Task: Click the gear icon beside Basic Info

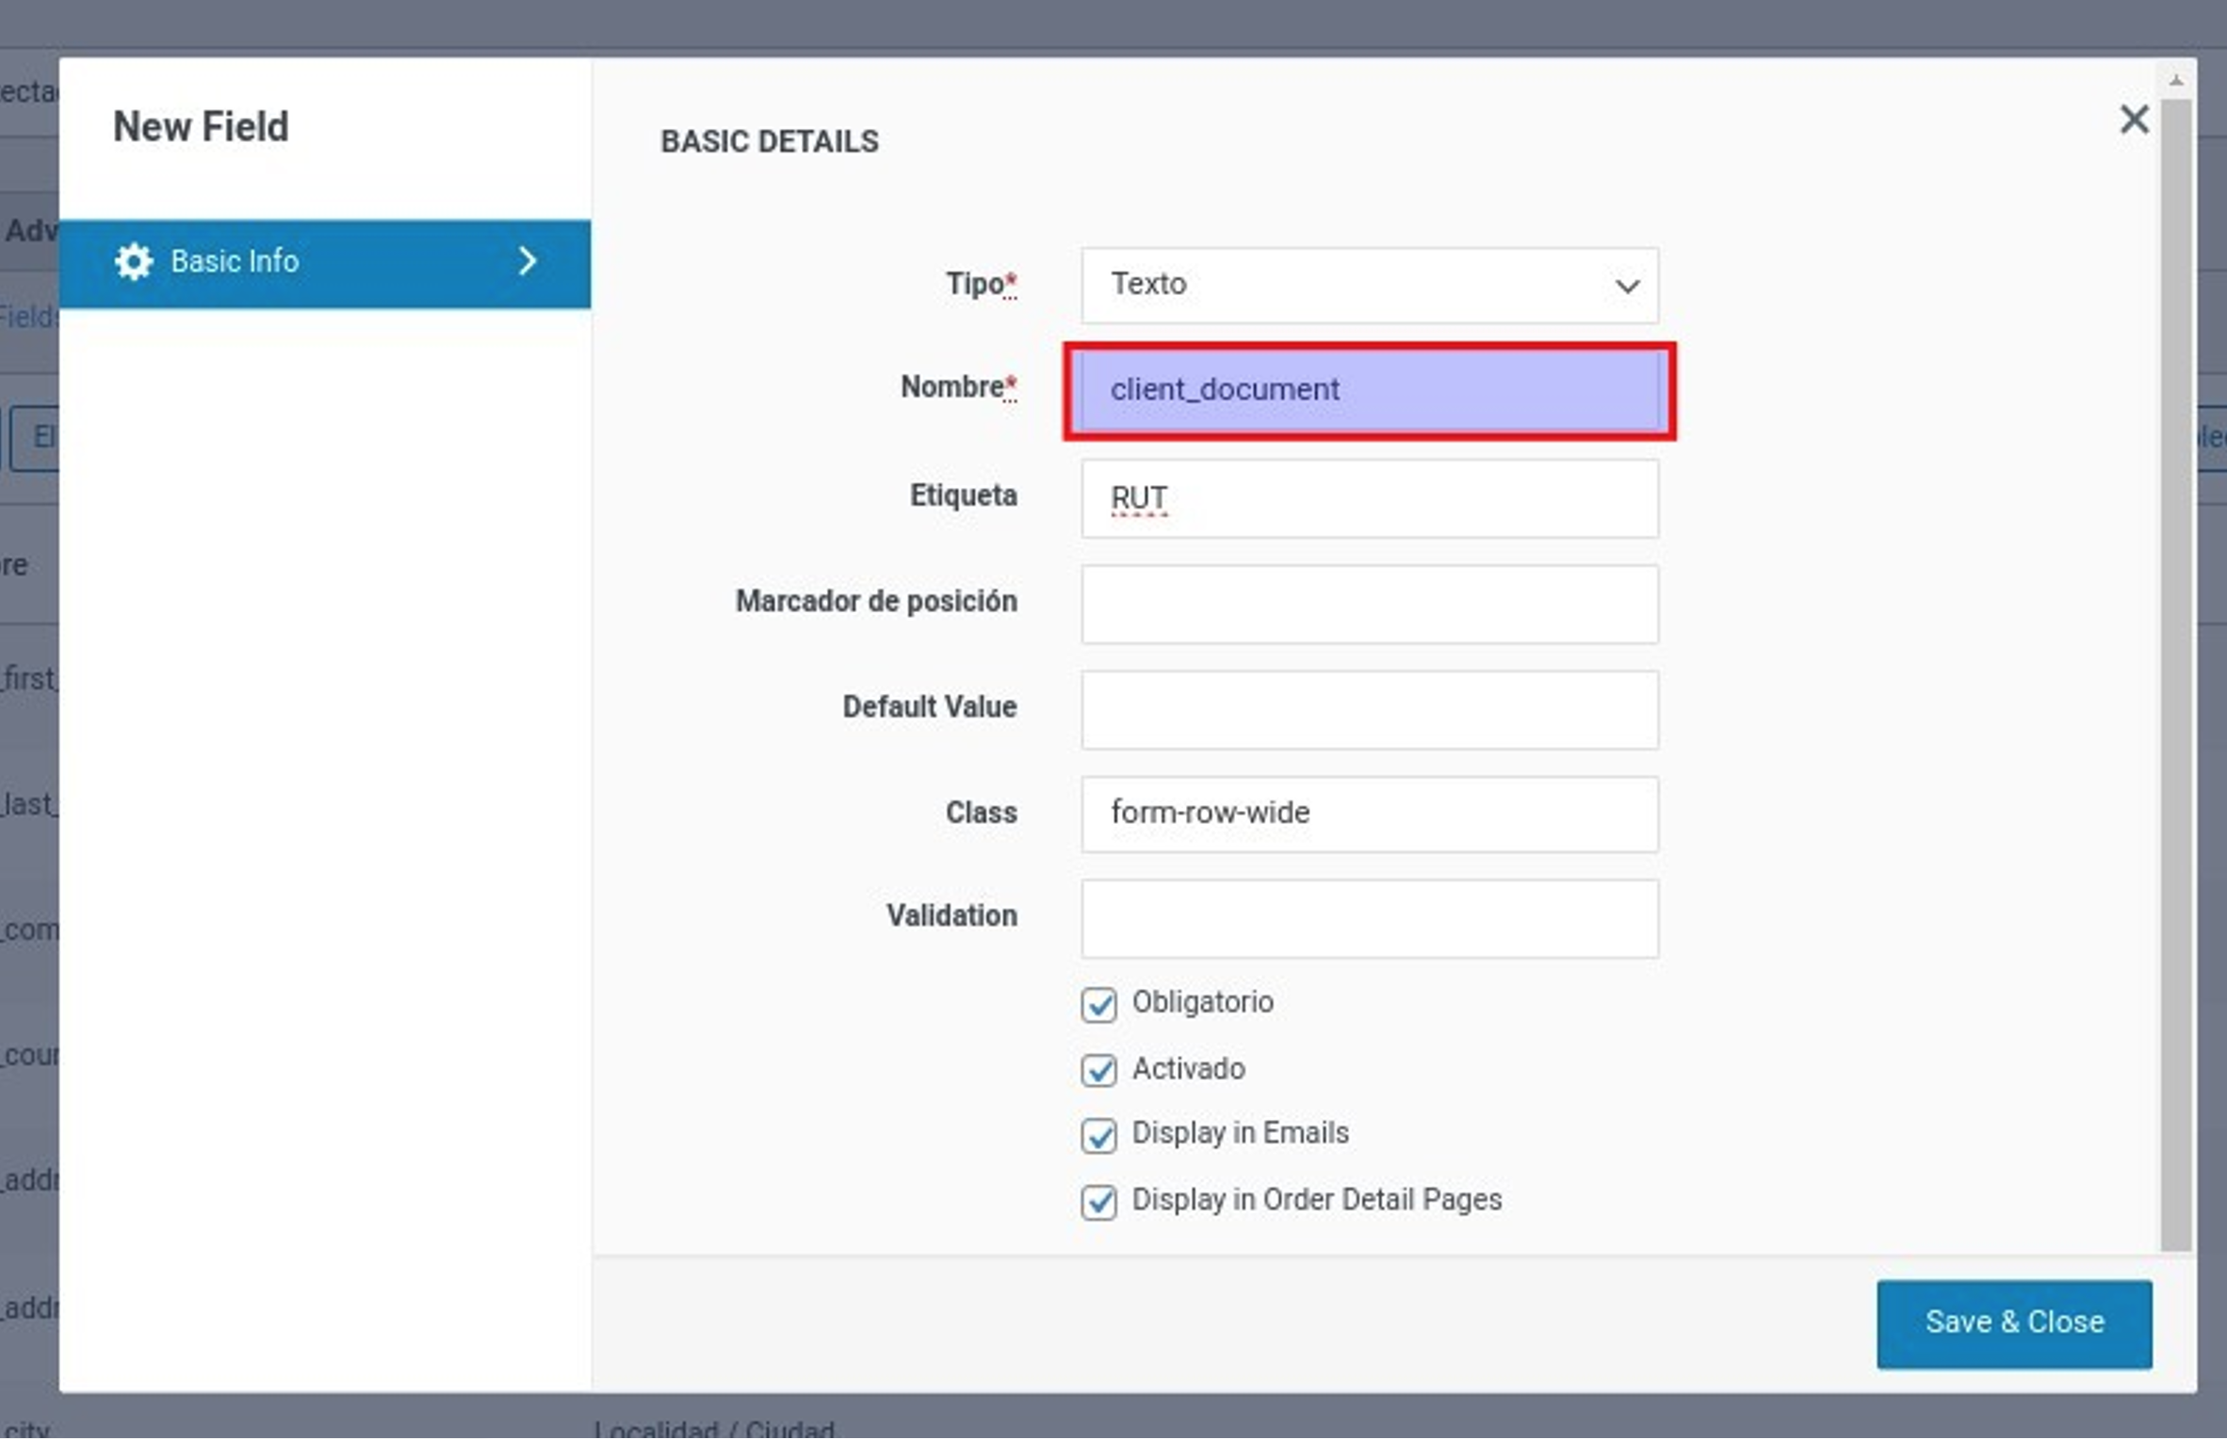Action: click(133, 261)
